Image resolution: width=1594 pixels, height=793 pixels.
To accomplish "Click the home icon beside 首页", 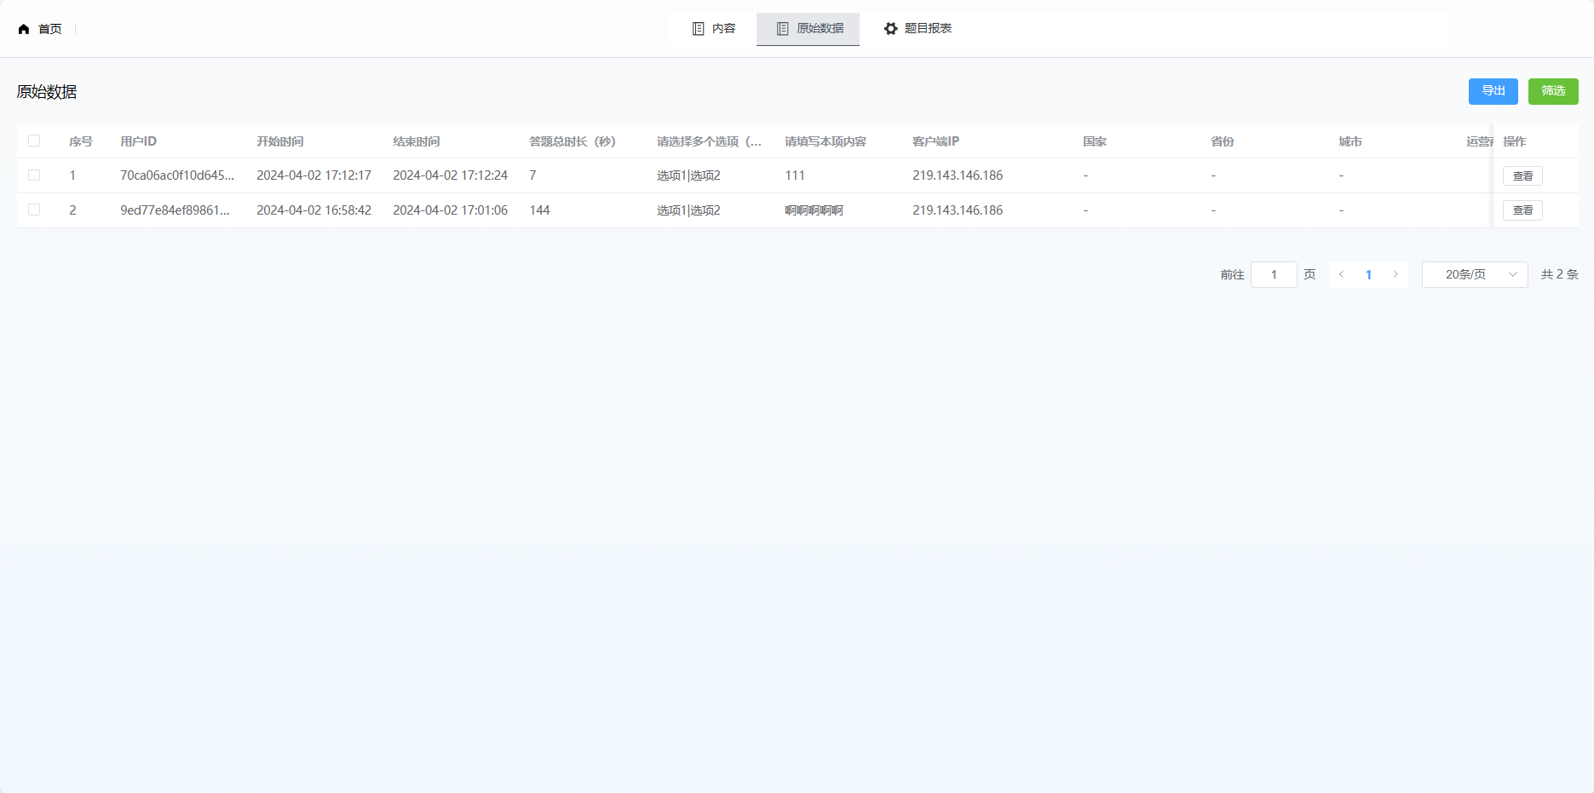I will pyautogui.click(x=24, y=29).
